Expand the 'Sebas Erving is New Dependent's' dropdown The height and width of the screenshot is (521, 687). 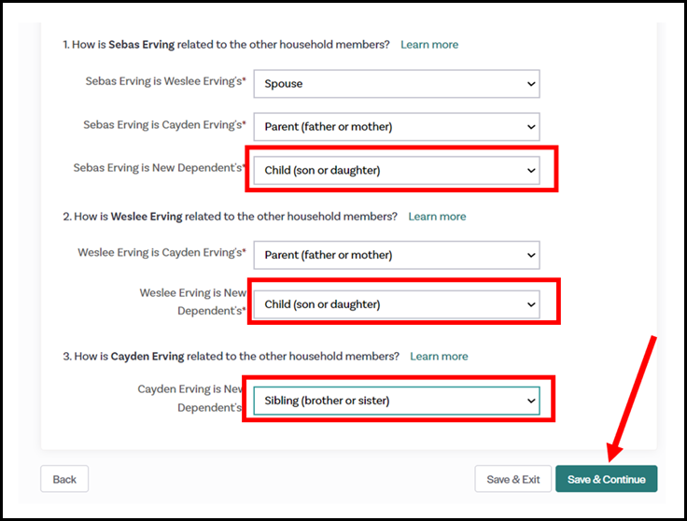pyautogui.click(x=385, y=171)
